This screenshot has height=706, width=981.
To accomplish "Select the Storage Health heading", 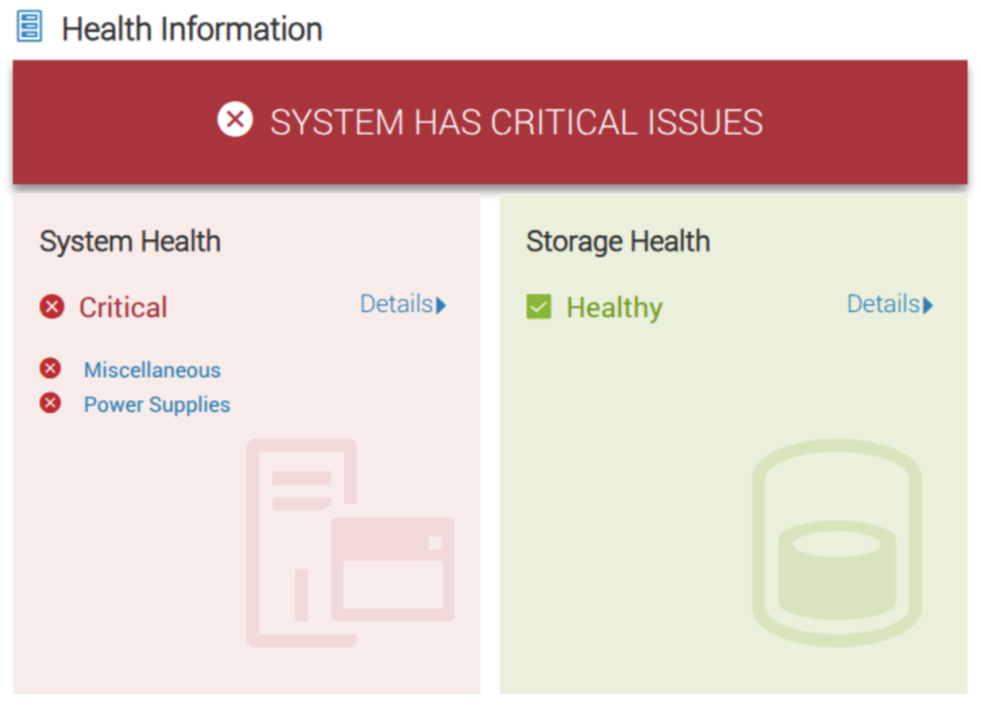I will [x=618, y=242].
